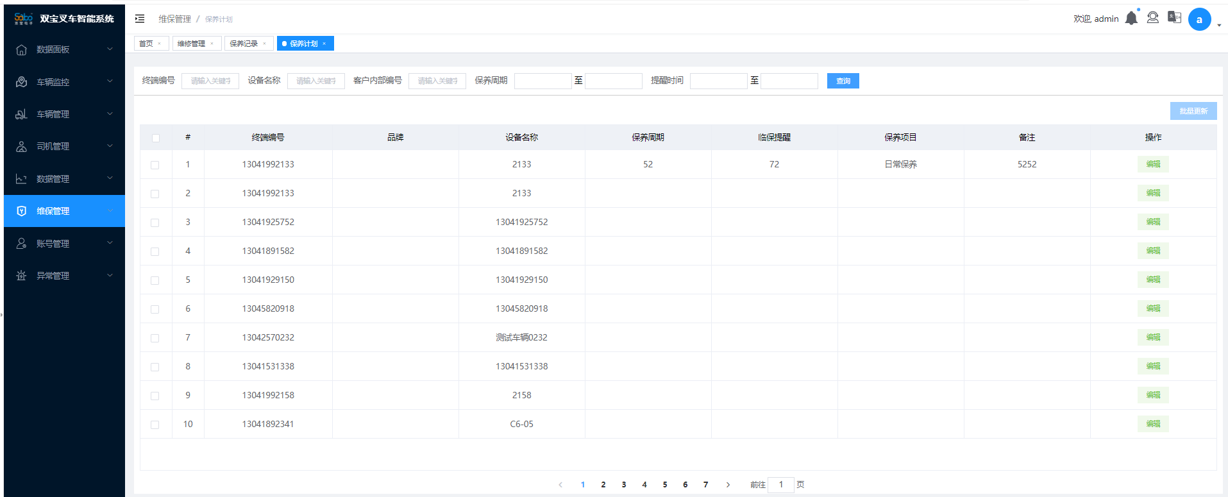Close the 维修管理 tab

point(212,44)
